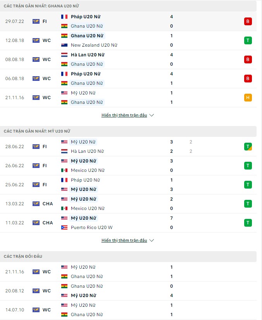Click the WC trophy icon for the 21.11.16 match
The height and width of the screenshot is (320, 262).
tap(36, 98)
